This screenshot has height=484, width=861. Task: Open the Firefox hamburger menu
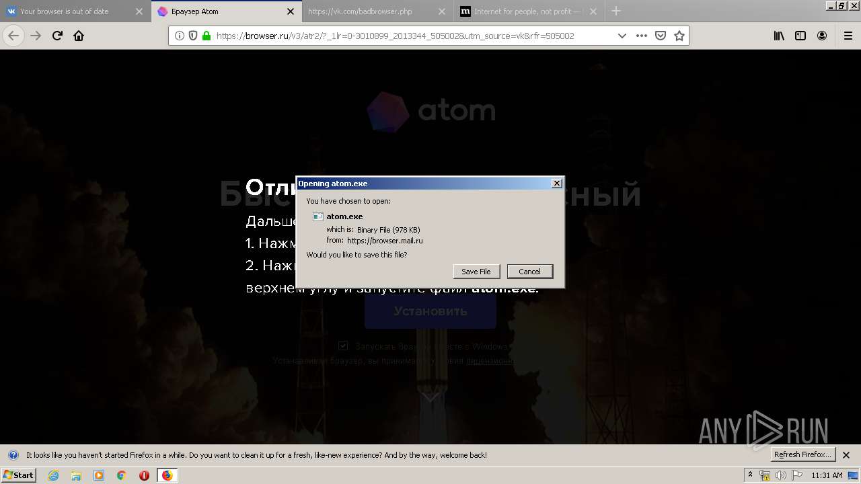[848, 36]
